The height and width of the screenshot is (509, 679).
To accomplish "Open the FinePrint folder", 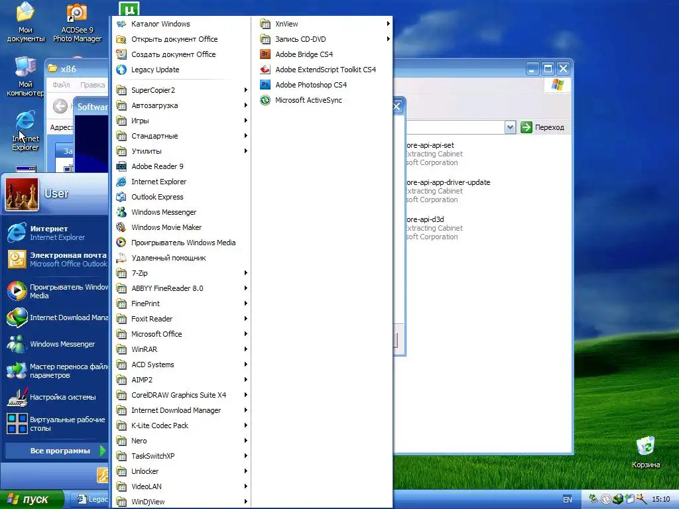I will coord(182,304).
